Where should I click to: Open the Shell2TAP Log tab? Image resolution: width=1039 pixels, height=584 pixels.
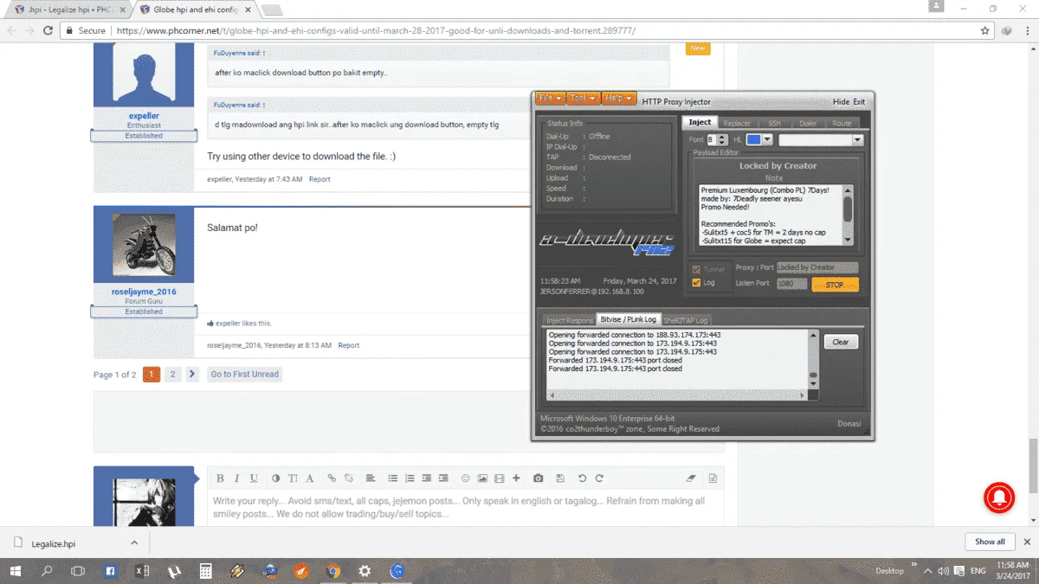pos(686,320)
